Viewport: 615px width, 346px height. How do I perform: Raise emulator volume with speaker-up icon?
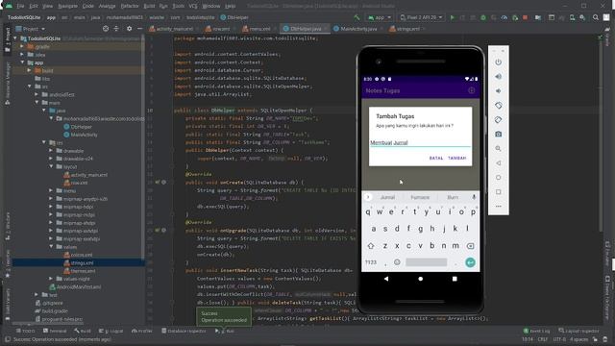[x=498, y=77]
